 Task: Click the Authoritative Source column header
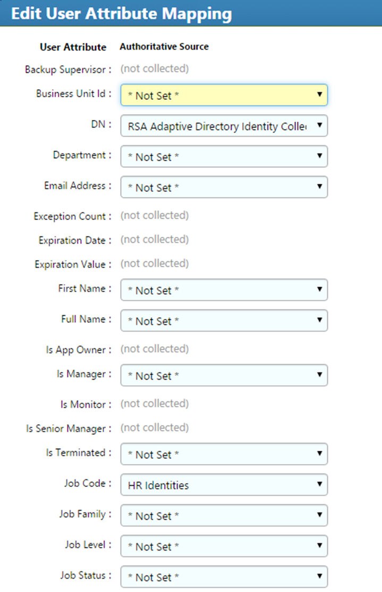[x=164, y=47]
